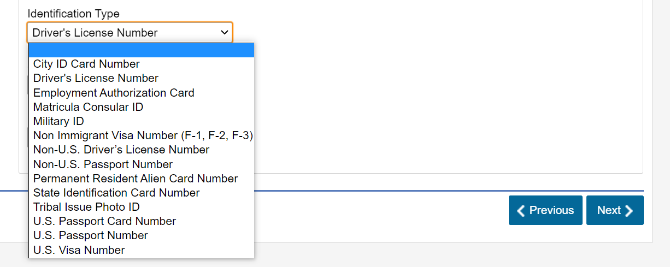Choose Military ID option
This screenshot has width=670, height=267.
142,121
